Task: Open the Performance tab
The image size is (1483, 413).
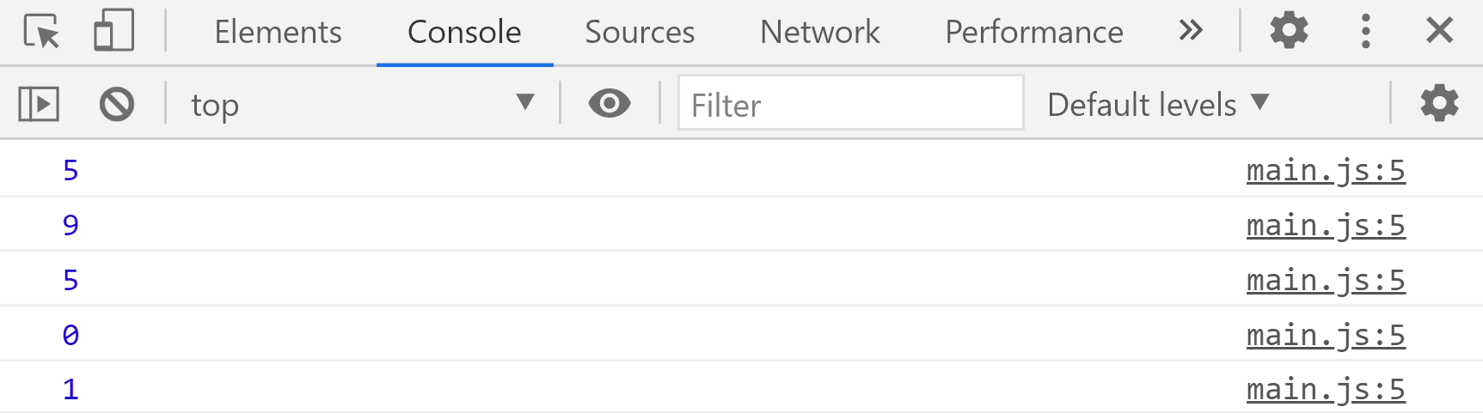Action: 1034,32
